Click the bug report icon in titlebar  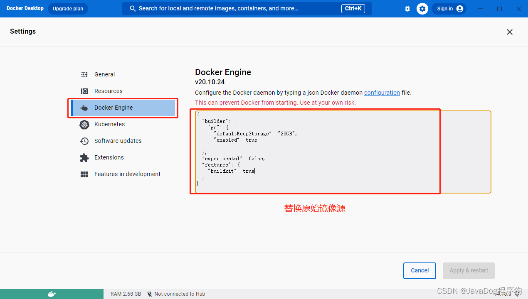[407, 8]
